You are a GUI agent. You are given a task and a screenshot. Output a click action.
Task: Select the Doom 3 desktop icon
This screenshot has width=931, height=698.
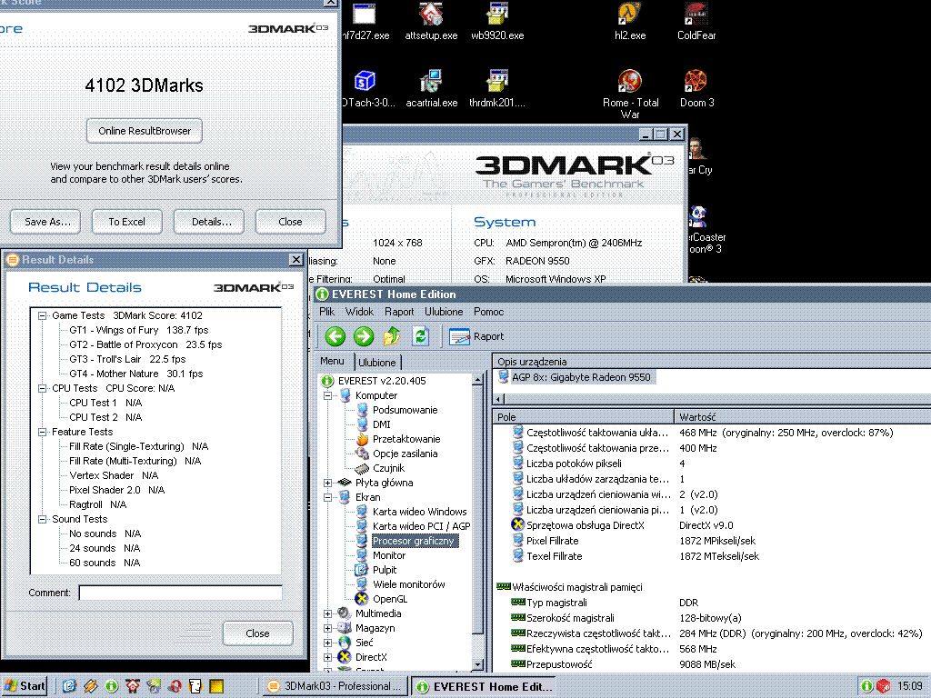pyautogui.click(x=696, y=88)
